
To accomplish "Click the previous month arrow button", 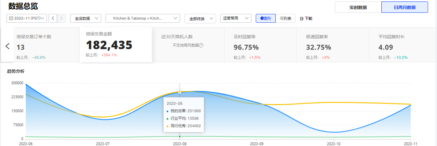I will (x=53, y=18).
